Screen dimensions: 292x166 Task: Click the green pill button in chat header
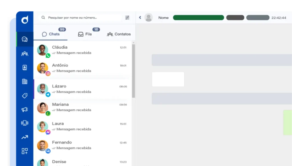(x=198, y=18)
